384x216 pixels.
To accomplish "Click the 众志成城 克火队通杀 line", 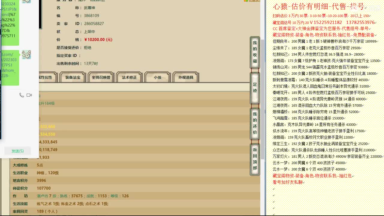I will (323, 150).
